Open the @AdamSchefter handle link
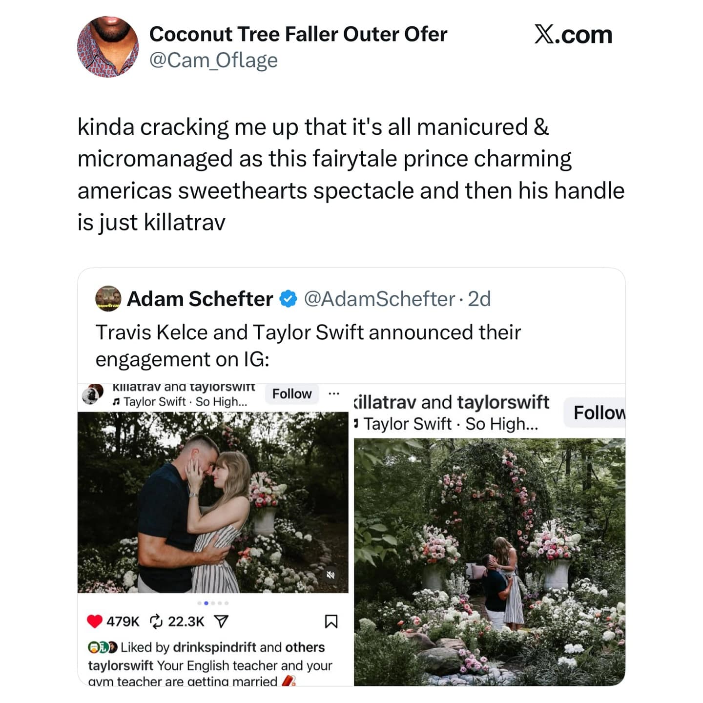Image resolution: width=703 pixels, height=703 pixels. pyautogui.click(x=379, y=299)
